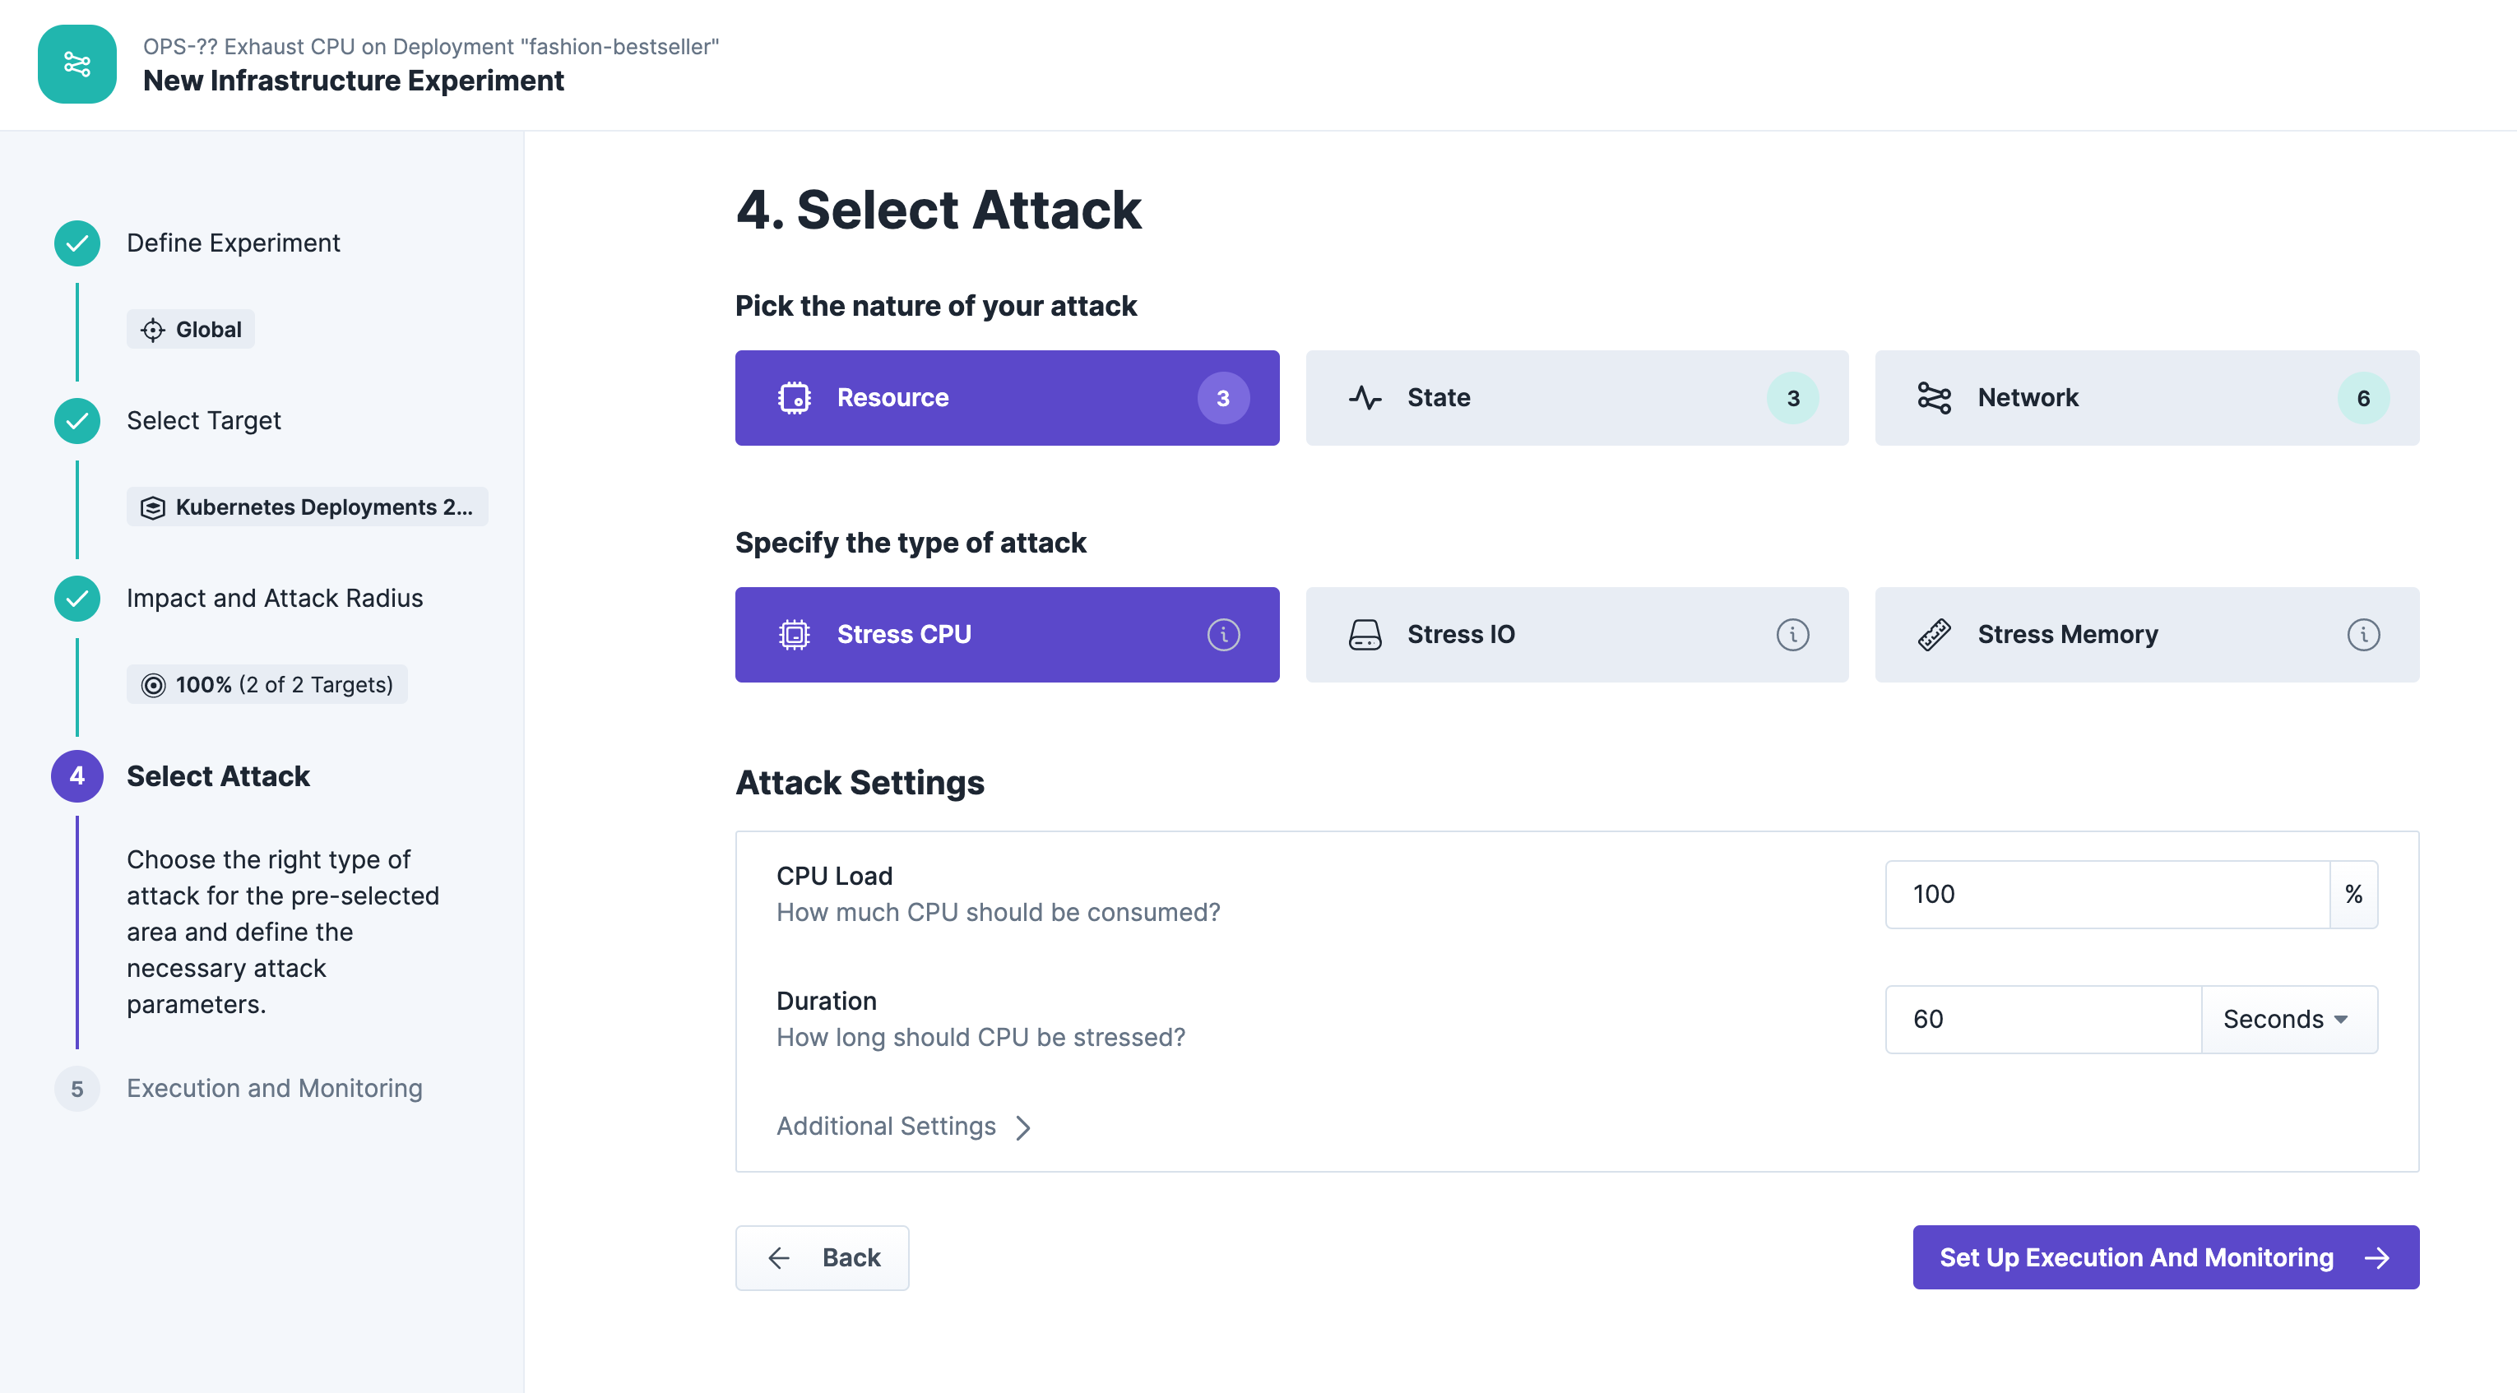Image resolution: width=2517 pixels, height=1393 pixels.
Task: Click the CPU Load percentage field
Action: (2106, 894)
